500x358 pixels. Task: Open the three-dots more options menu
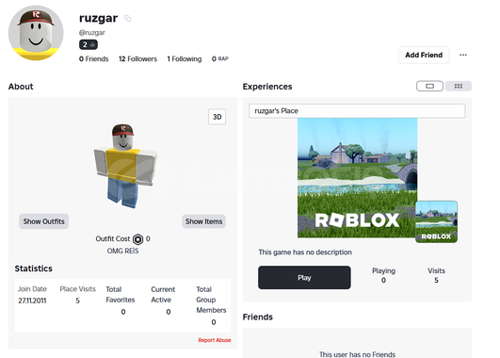463,55
